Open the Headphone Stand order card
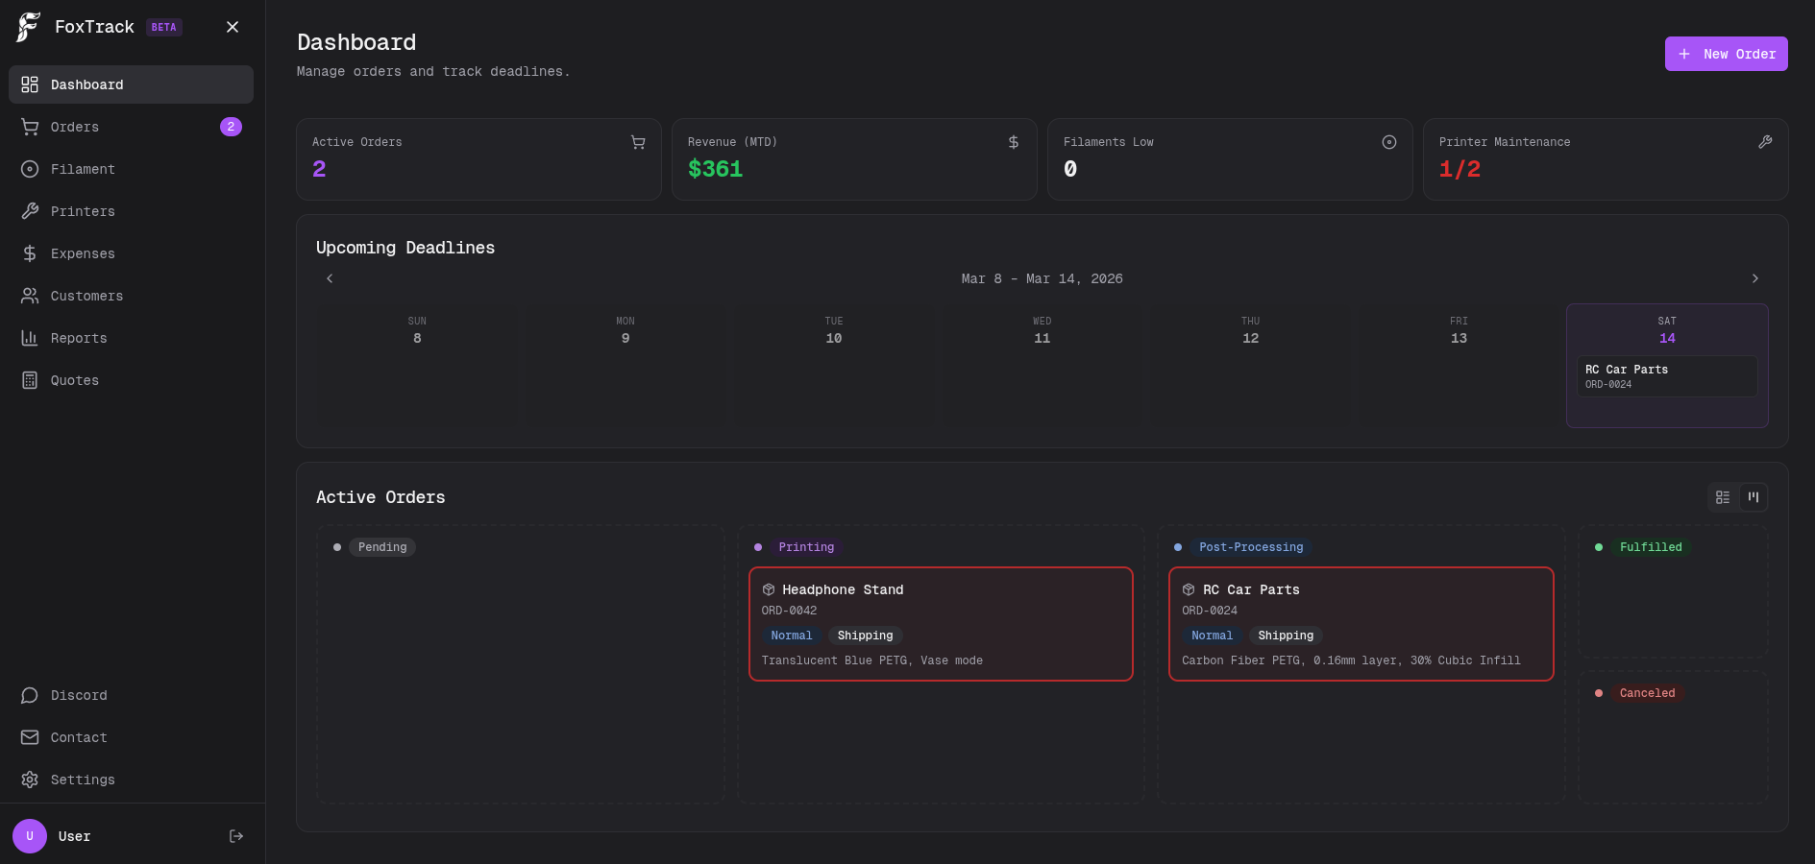The image size is (1815, 864). tap(941, 624)
